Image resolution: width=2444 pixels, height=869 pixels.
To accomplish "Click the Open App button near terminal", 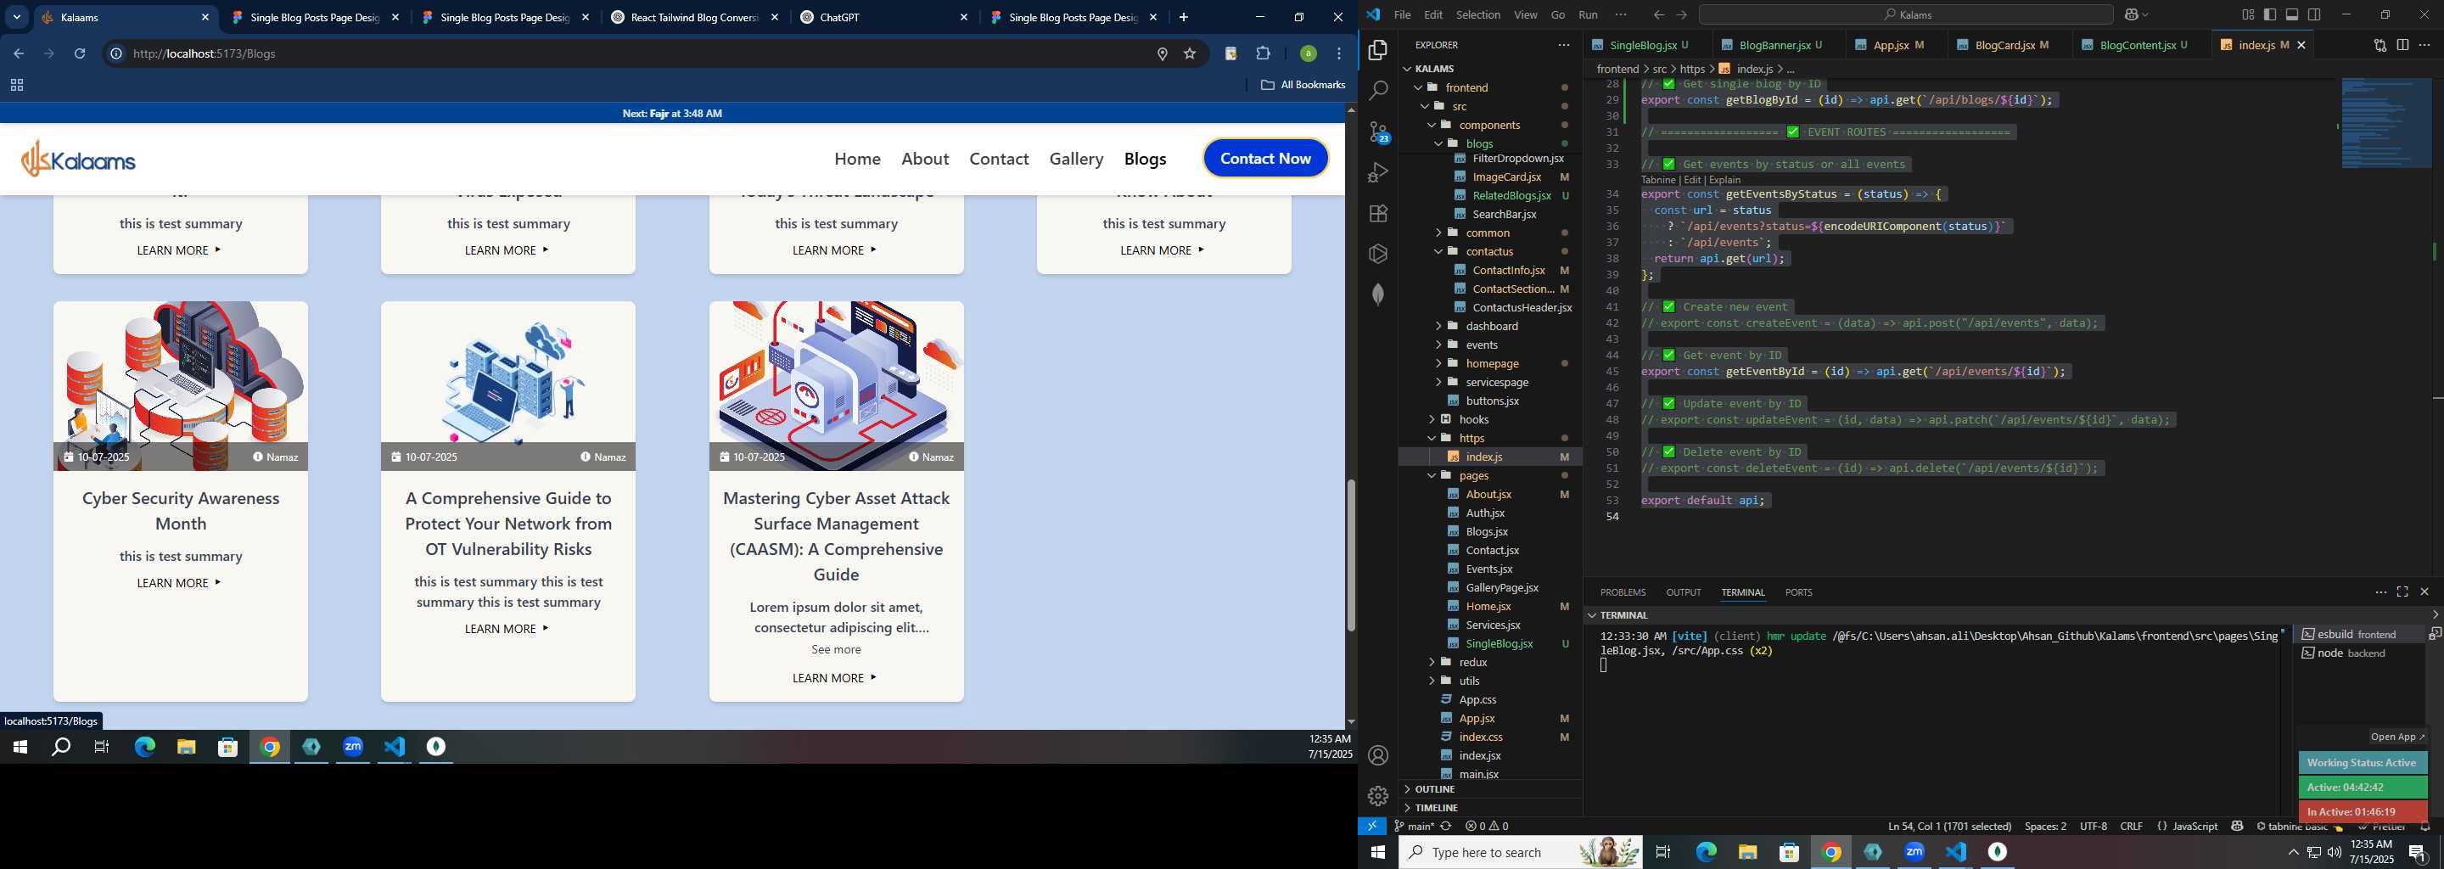I will coord(2396,737).
